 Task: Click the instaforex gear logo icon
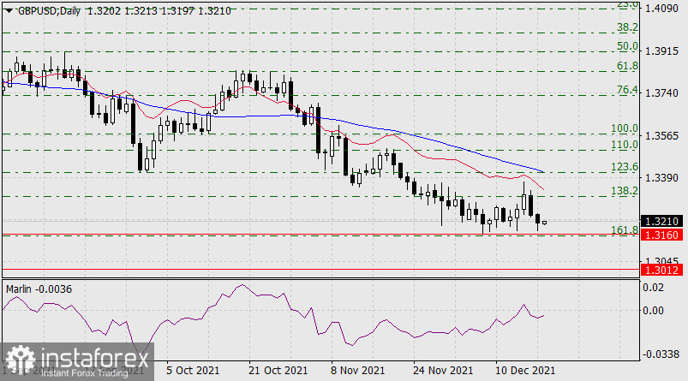point(19,360)
